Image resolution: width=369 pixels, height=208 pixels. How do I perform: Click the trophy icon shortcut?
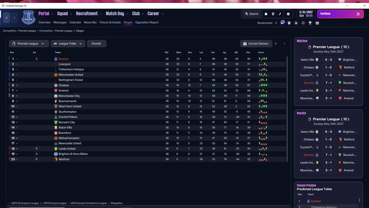coord(310,23)
